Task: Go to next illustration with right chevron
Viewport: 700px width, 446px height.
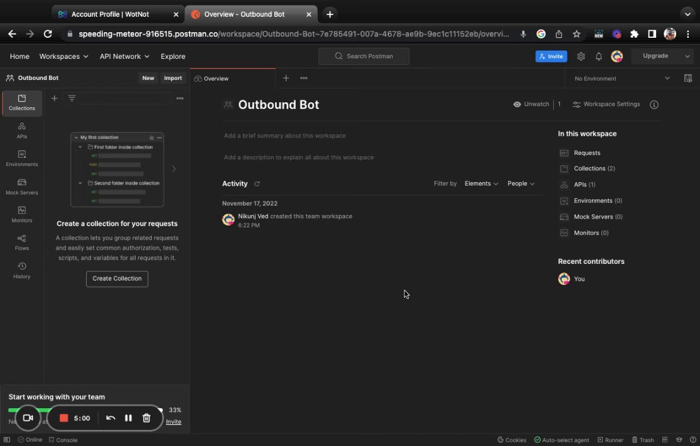Action: point(173,168)
